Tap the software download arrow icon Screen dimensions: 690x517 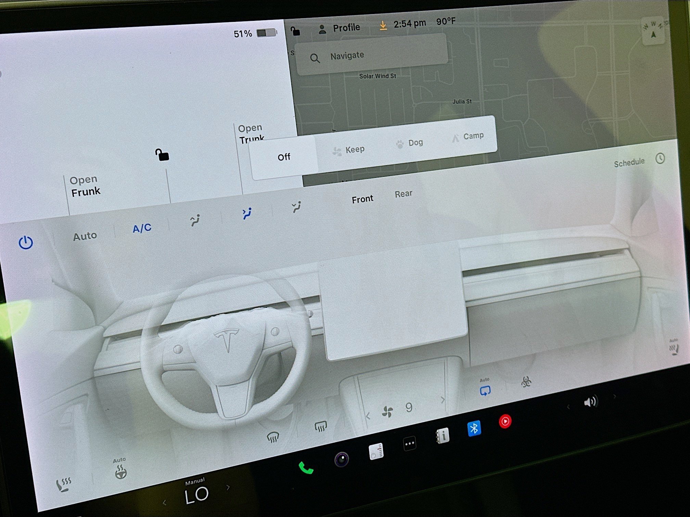tap(383, 25)
